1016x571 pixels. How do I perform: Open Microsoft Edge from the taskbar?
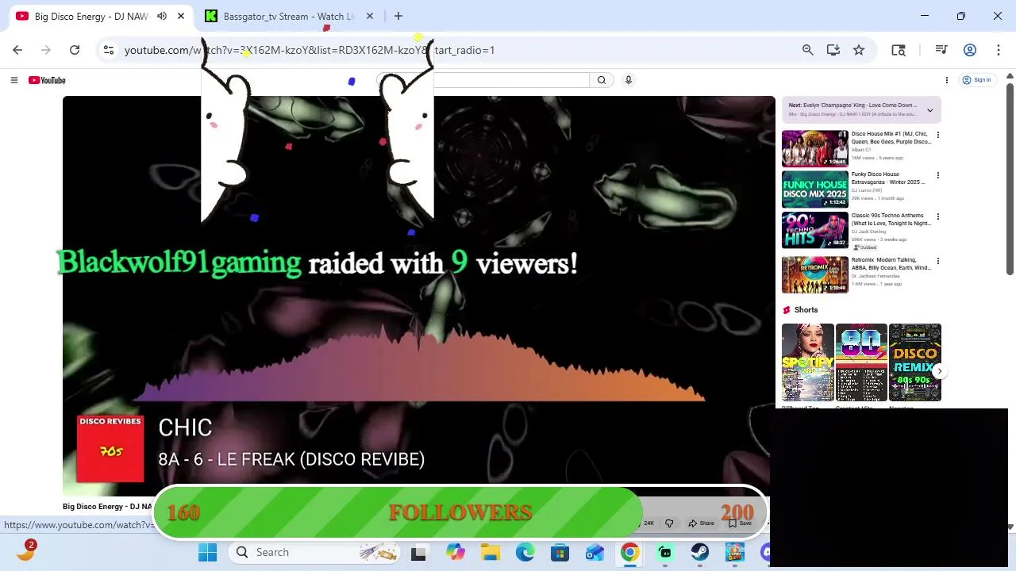[x=525, y=552]
